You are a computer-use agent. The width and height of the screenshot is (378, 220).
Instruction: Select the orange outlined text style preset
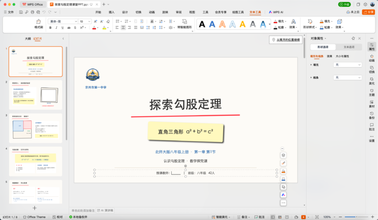pyautogui.click(x=222, y=24)
